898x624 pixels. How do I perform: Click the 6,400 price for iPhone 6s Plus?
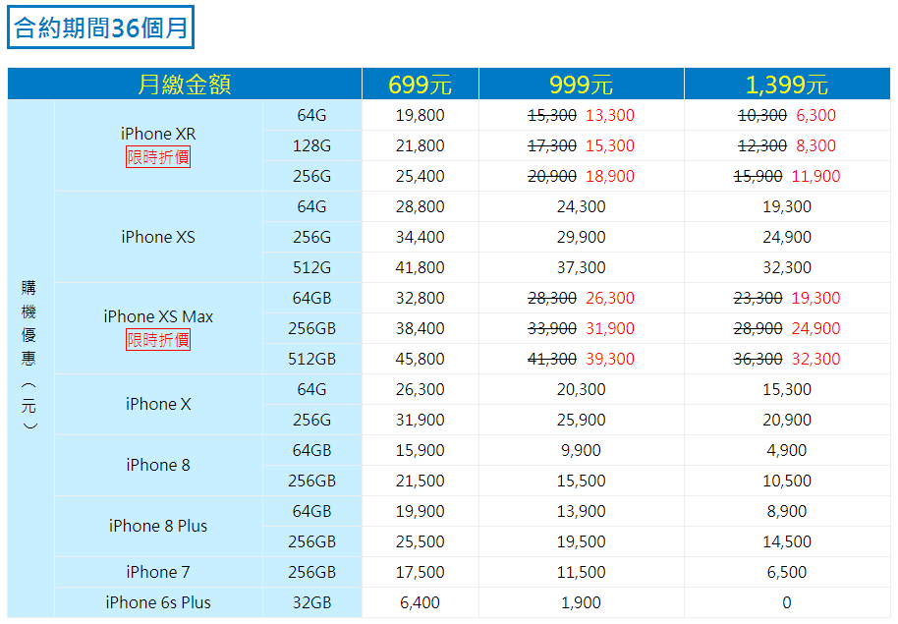420,602
